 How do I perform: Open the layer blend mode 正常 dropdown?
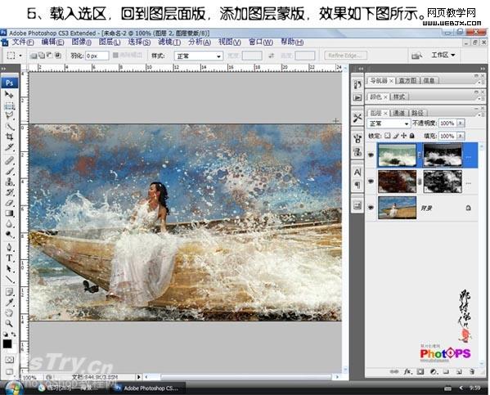388,123
